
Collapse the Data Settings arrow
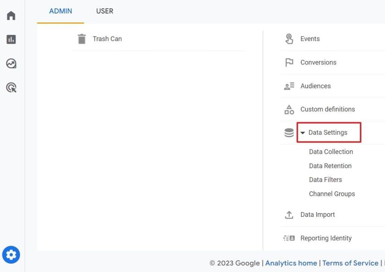303,133
